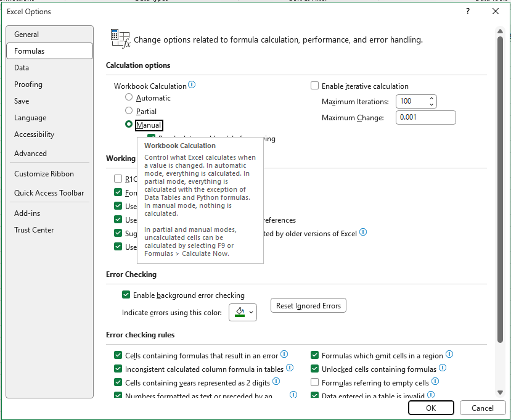Toggle the R1C1 reference style checkbox
The height and width of the screenshot is (420, 511).
pyautogui.click(x=118, y=179)
